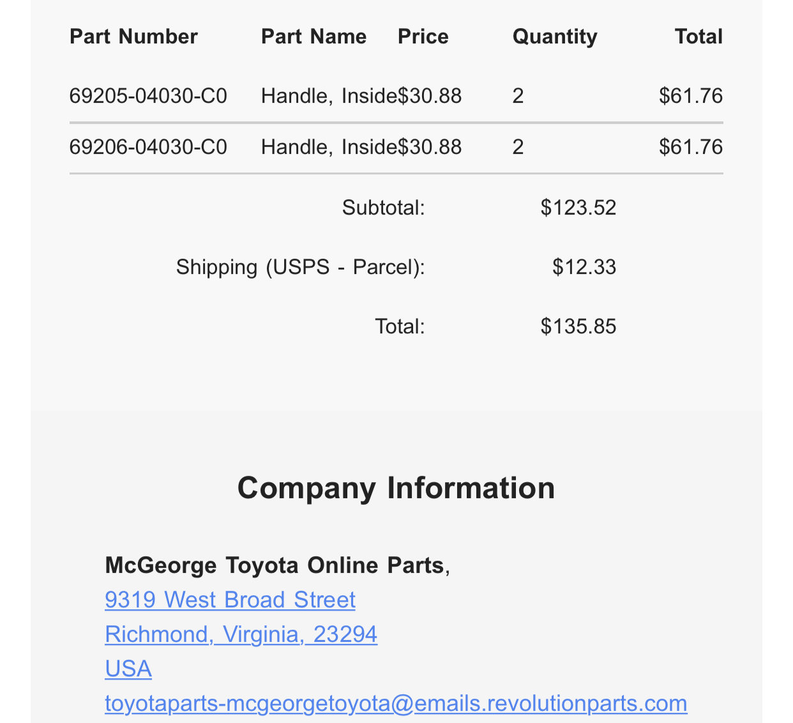793x723 pixels.
Task: Click McGeorge Toyota Online Parts name
Action: (275, 565)
